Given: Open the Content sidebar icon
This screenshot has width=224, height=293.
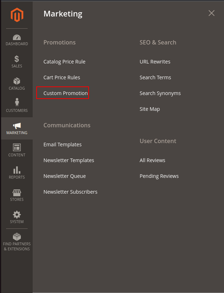Looking at the screenshot, I should (17, 148).
